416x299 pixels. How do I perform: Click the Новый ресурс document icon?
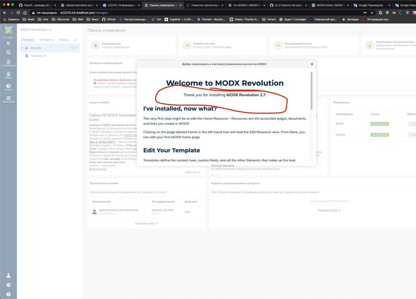96,45
